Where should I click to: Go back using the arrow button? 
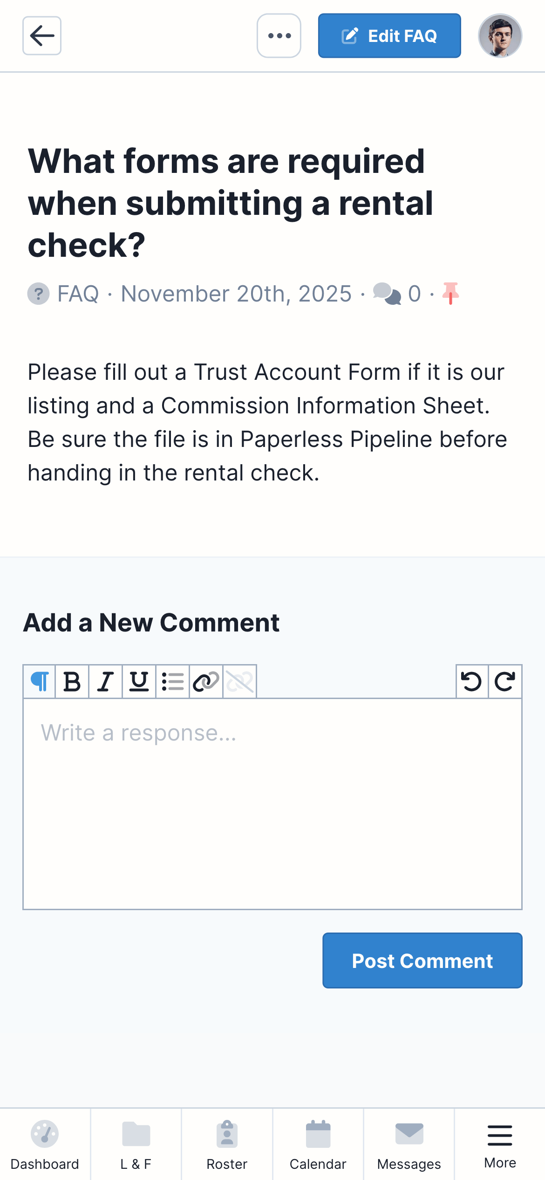click(x=42, y=36)
